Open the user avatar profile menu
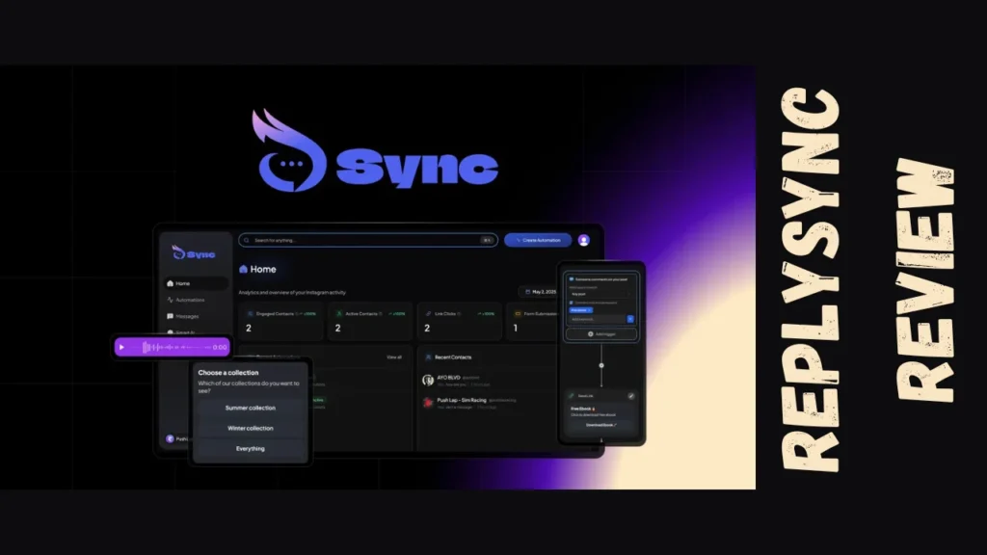The width and height of the screenshot is (987, 555). point(583,240)
